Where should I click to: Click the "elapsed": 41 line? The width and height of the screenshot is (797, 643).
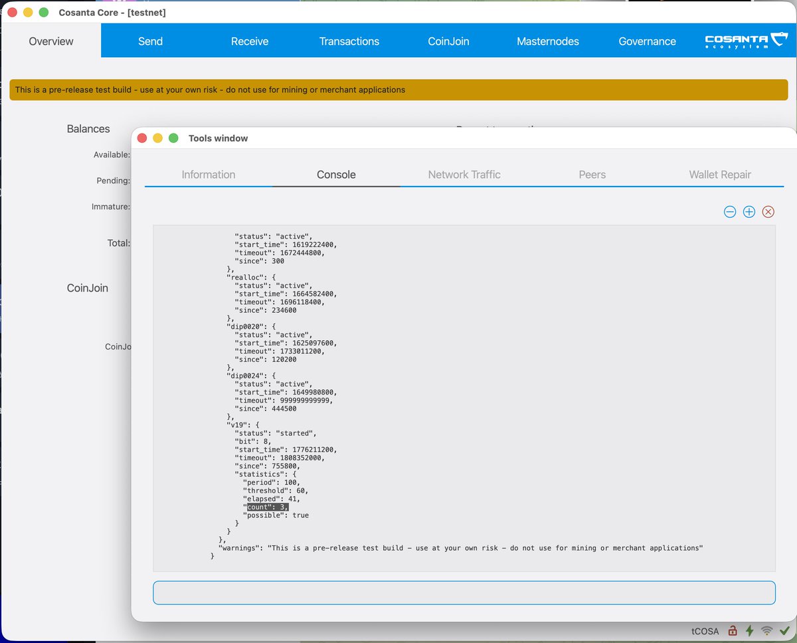click(x=272, y=499)
